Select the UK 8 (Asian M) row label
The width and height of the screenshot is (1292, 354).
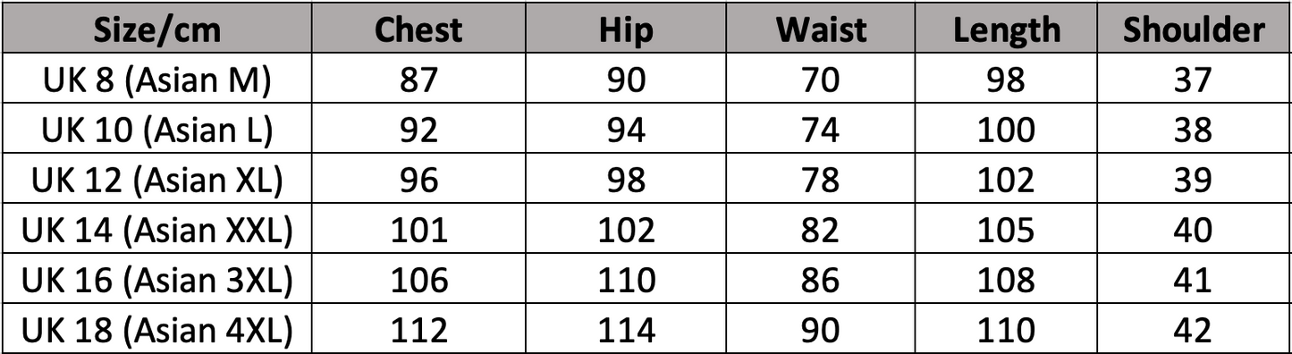click(156, 80)
